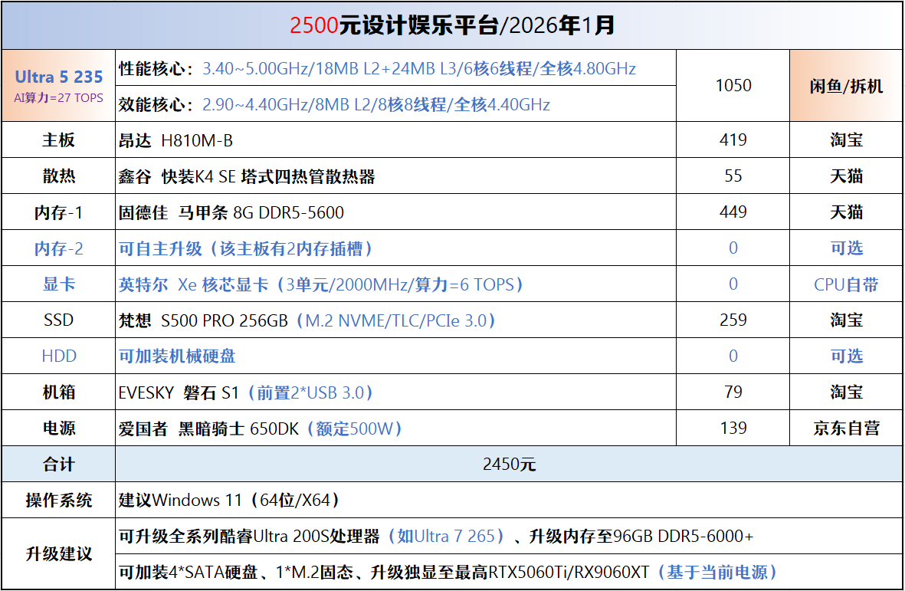Click the price '0' in 显卡 row
The height and width of the screenshot is (591, 905).
[733, 284]
